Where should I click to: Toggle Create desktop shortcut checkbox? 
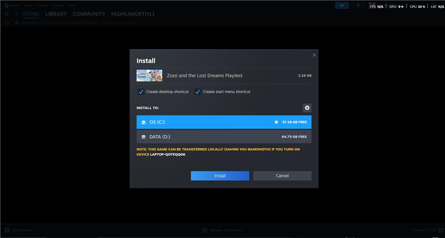141,92
